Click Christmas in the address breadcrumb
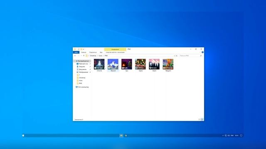The width and height of the screenshot is (266, 149). 93,55
